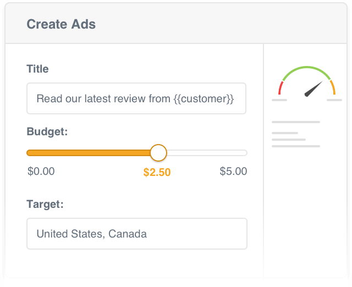Click the green arc of the gauge
This screenshot has height=287, width=352.
pos(306,68)
